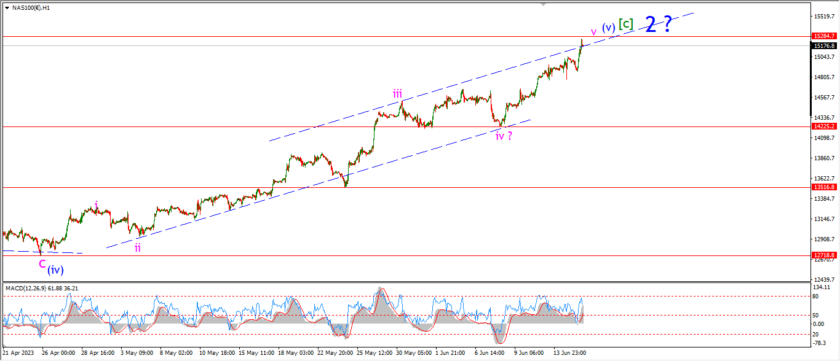Select the blue (iv) wave label

(x=55, y=270)
